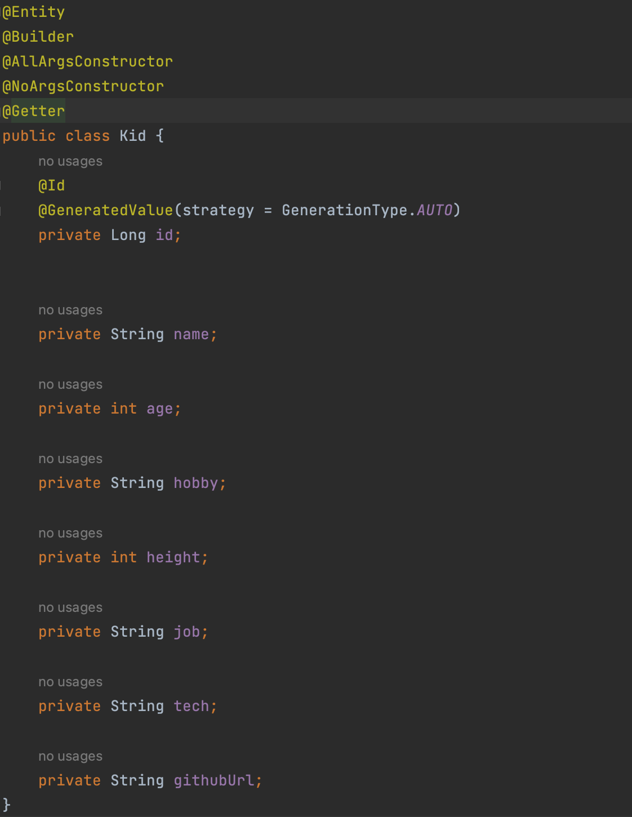Click the name field identifier
Screen dimensions: 632x817
192,334
